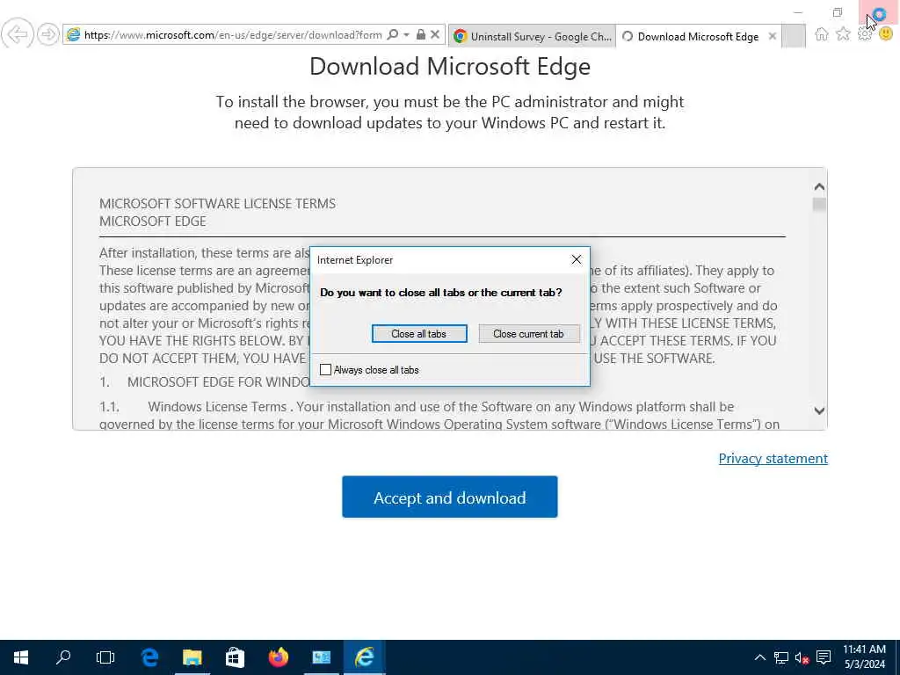Open the Tools gear icon
The height and width of the screenshot is (675, 900).
pyautogui.click(x=865, y=34)
